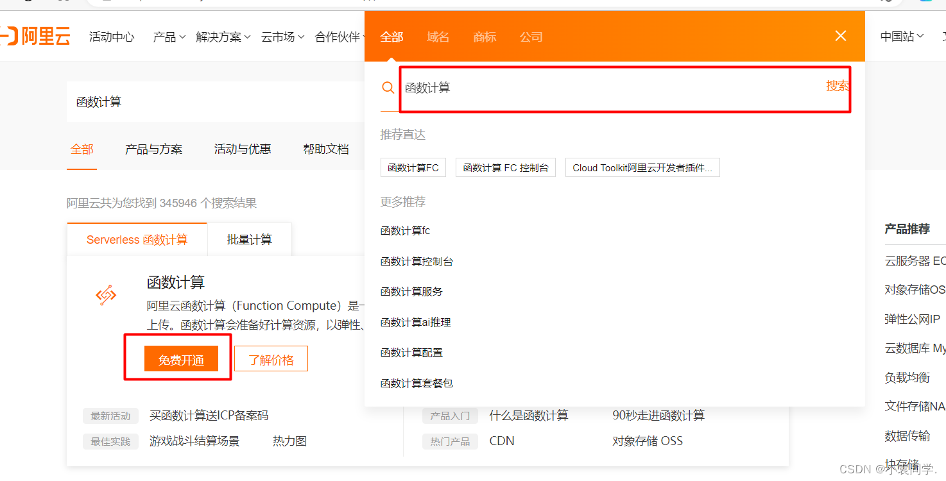Viewport: 946px width, 481px height.
Task: Switch to the 公司 search tab
Action: point(531,37)
